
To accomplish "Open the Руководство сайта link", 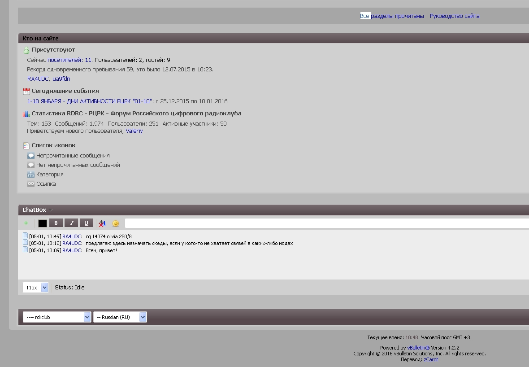I will coord(454,16).
